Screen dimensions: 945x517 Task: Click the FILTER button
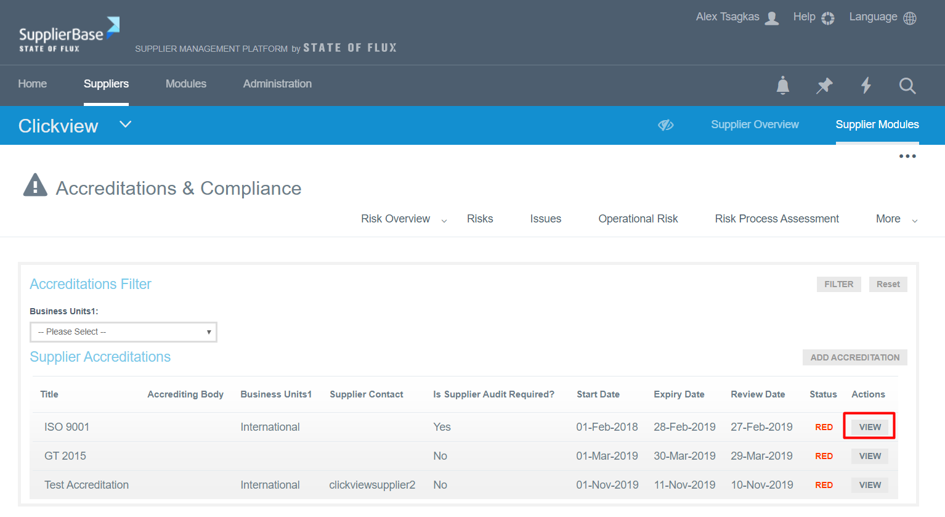tap(838, 284)
